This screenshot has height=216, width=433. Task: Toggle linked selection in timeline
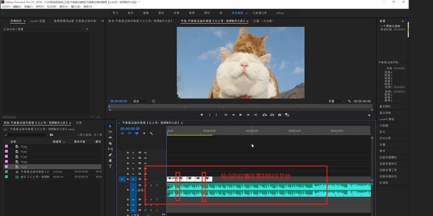tap(137, 133)
